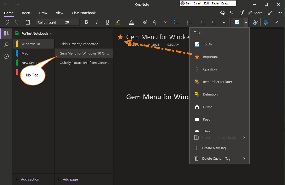The height and width of the screenshot is (185, 285).
Task: Open the Crisis: Urgent / Important page
Action: click(84, 44)
